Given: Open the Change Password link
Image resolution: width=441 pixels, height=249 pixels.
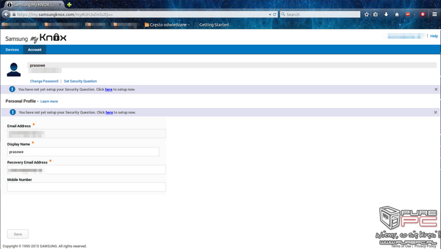Looking at the screenshot, I should (x=44, y=81).
